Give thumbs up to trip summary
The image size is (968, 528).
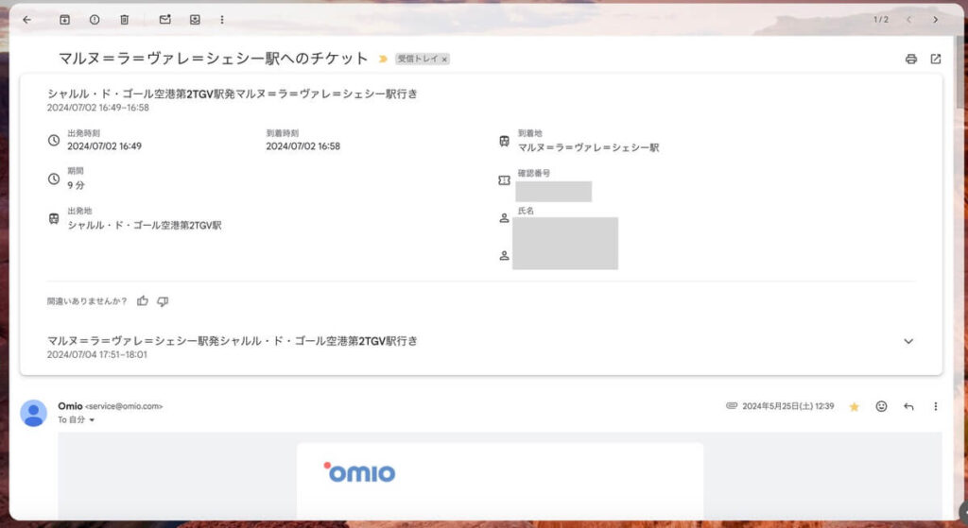point(143,301)
